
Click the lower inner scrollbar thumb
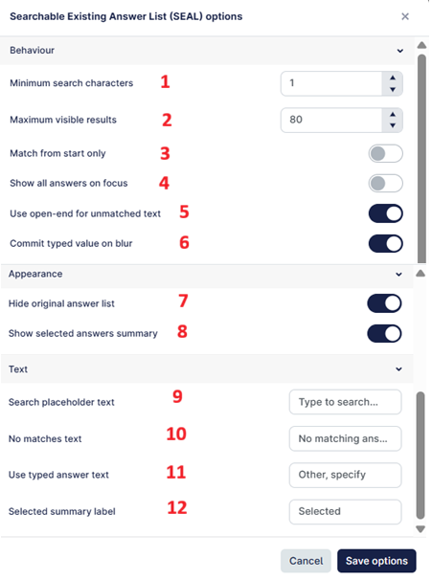[421, 456]
